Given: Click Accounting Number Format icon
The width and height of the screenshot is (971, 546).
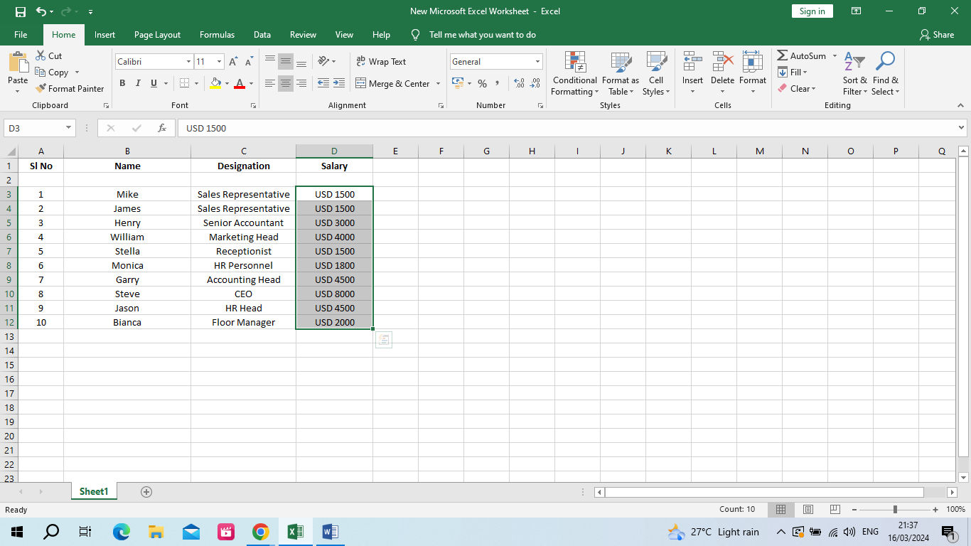Looking at the screenshot, I should (x=458, y=83).
